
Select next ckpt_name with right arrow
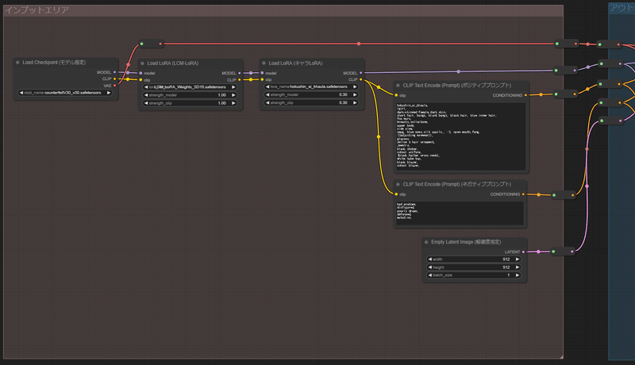pyautogui.click(x=109, y=93)
